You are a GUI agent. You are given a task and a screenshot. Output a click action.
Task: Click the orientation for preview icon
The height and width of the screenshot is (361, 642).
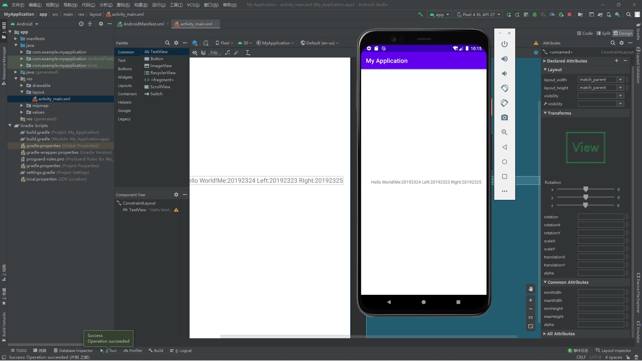[x=206, y=43]
